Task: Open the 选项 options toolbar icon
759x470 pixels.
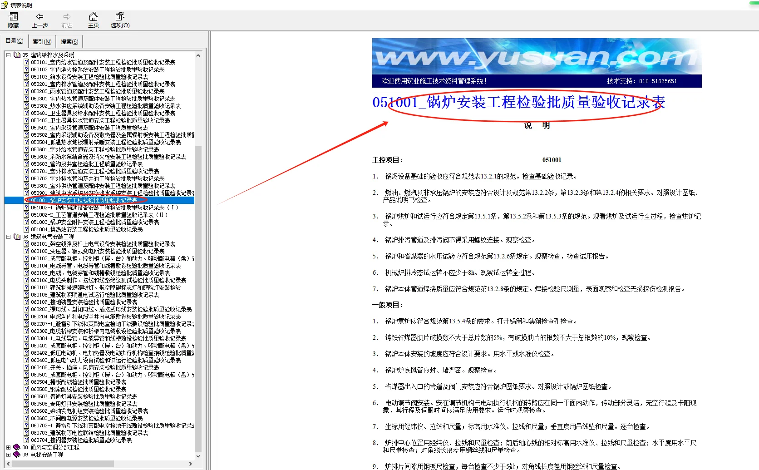Action: 119,20
